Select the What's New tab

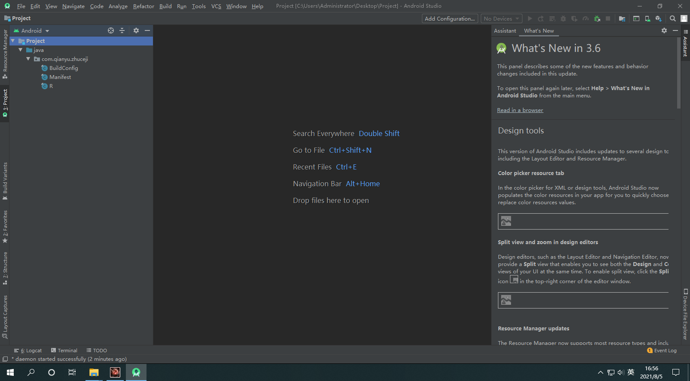click(x=539, y=31)
